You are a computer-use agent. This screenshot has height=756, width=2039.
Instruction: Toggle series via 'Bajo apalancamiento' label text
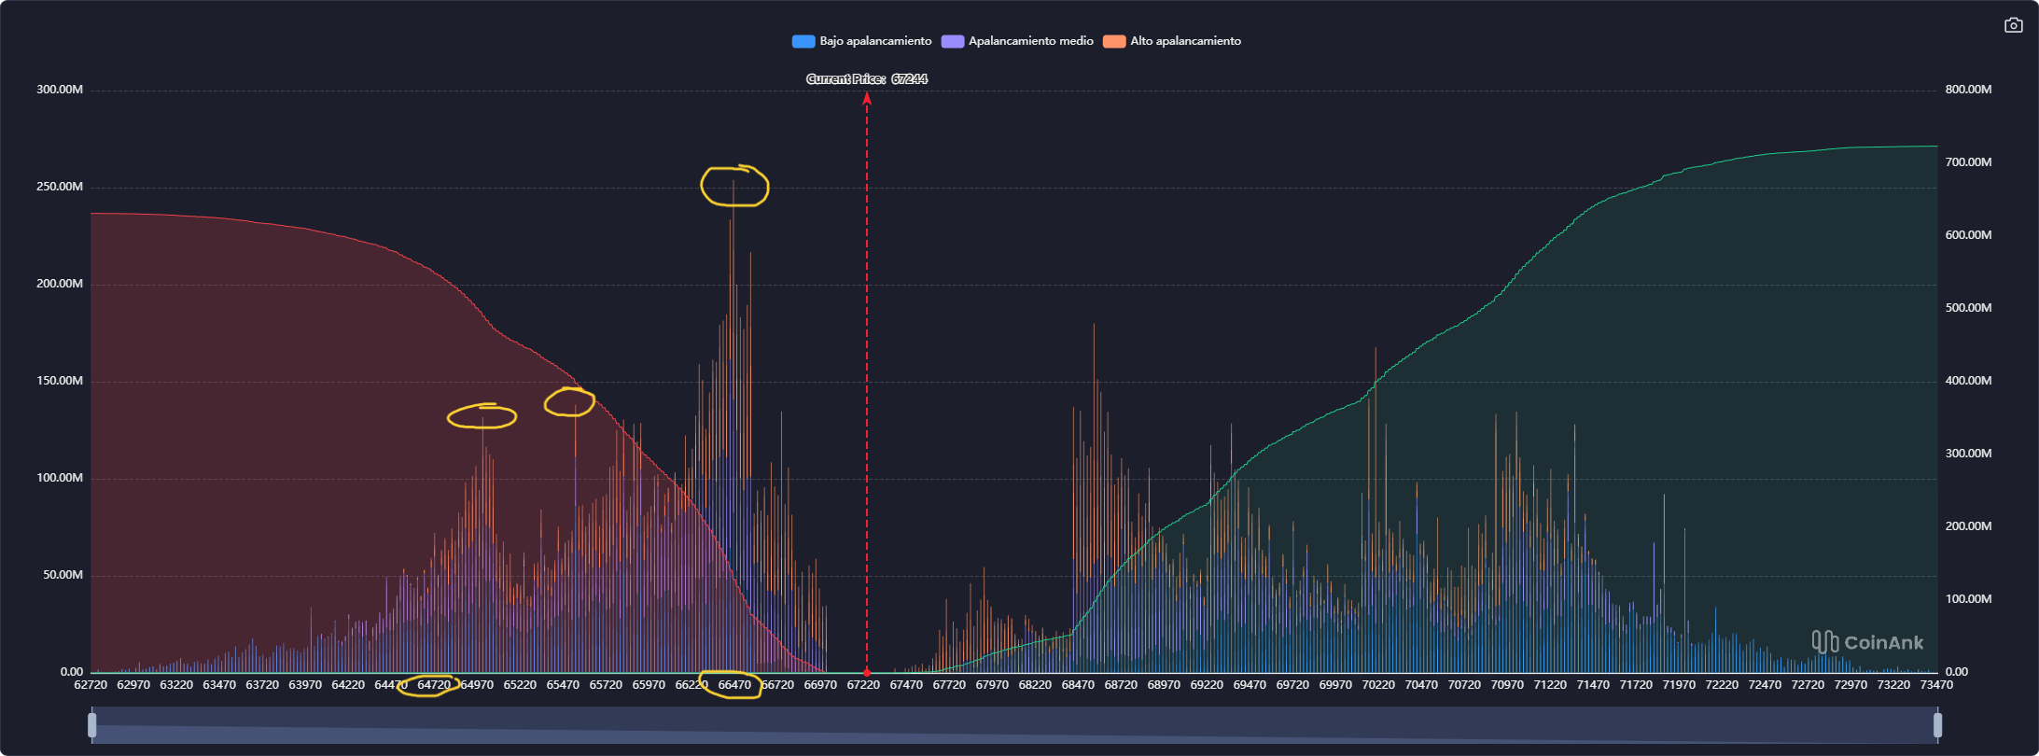point(875,41)
